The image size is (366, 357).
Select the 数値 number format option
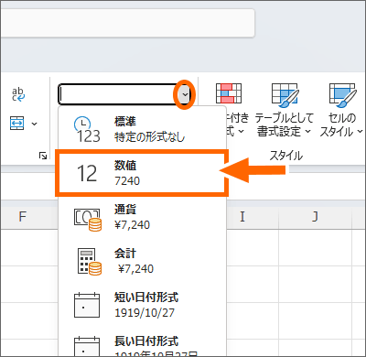[142, 173]
